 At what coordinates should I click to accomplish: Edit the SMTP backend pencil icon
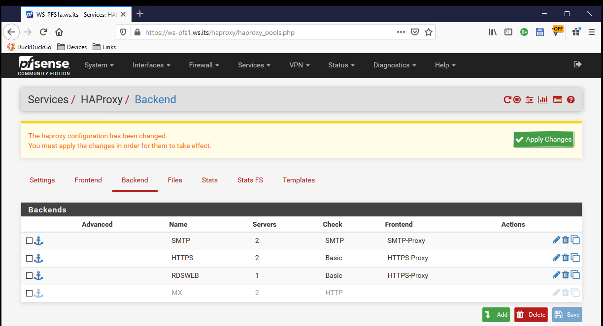click(557, 240)
